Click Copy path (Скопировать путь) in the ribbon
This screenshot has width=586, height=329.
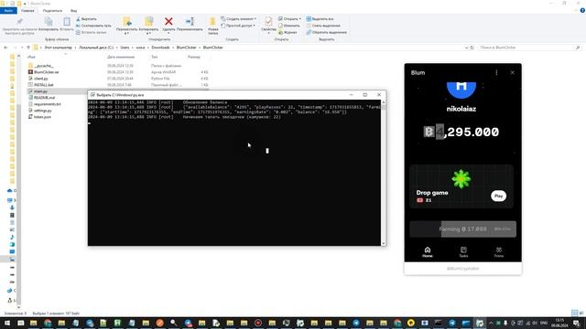(93, 26)
